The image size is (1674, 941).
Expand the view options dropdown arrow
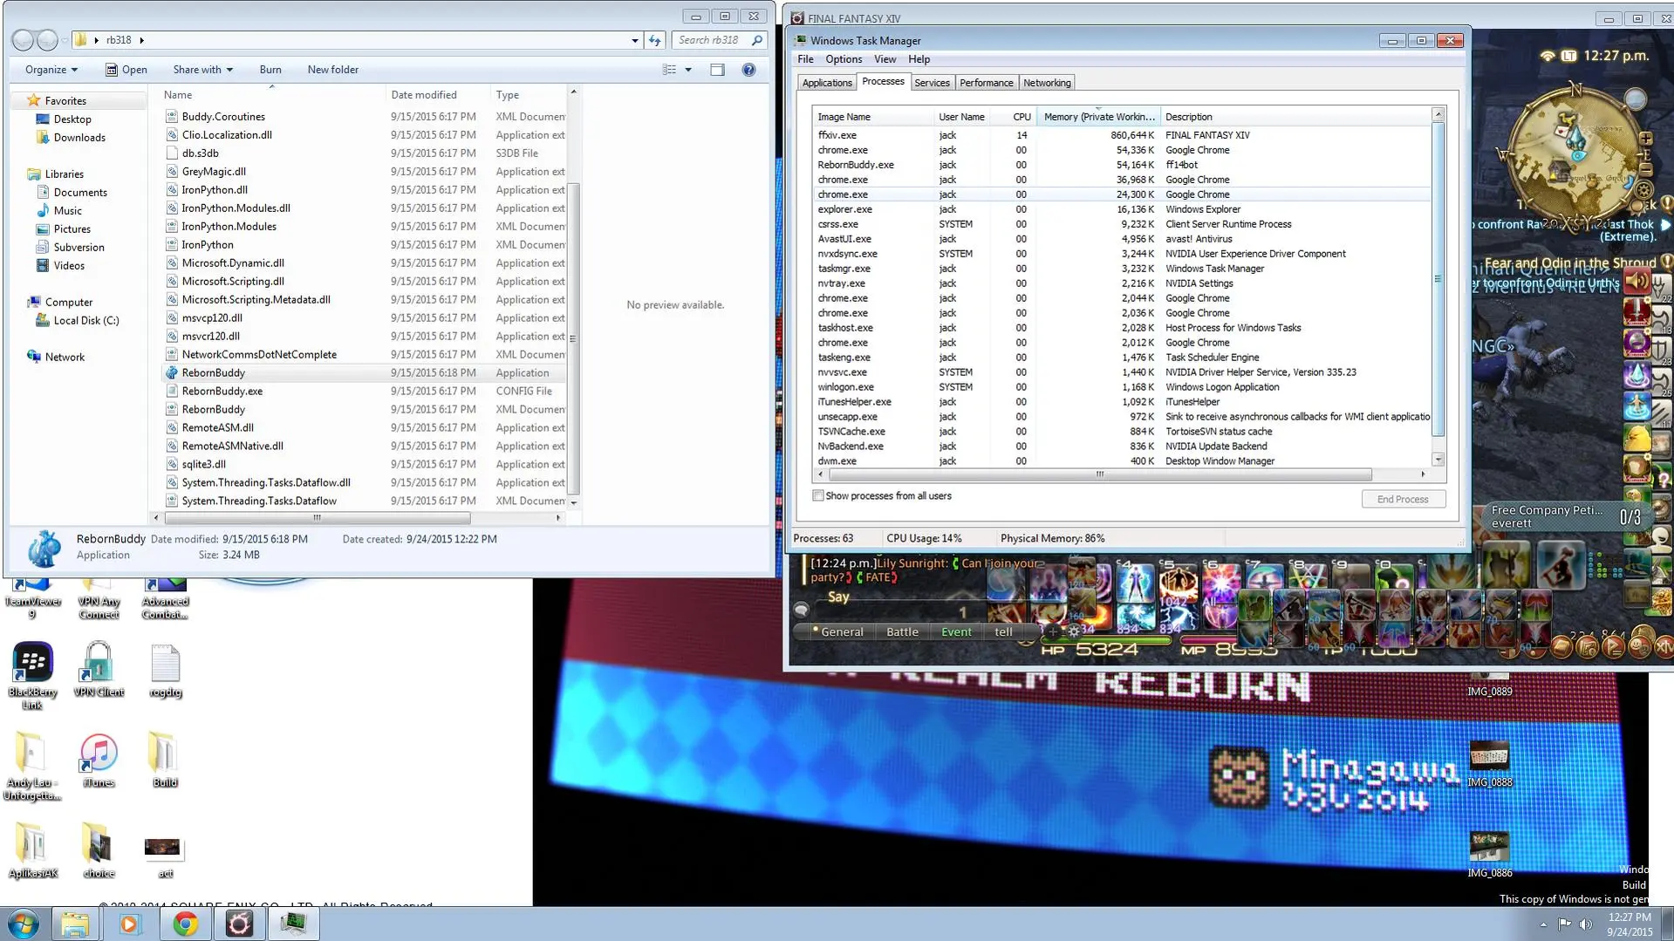(688, 70)
